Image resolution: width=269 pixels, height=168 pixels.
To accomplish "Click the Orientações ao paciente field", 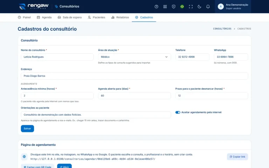I will [x=96, y=115].
